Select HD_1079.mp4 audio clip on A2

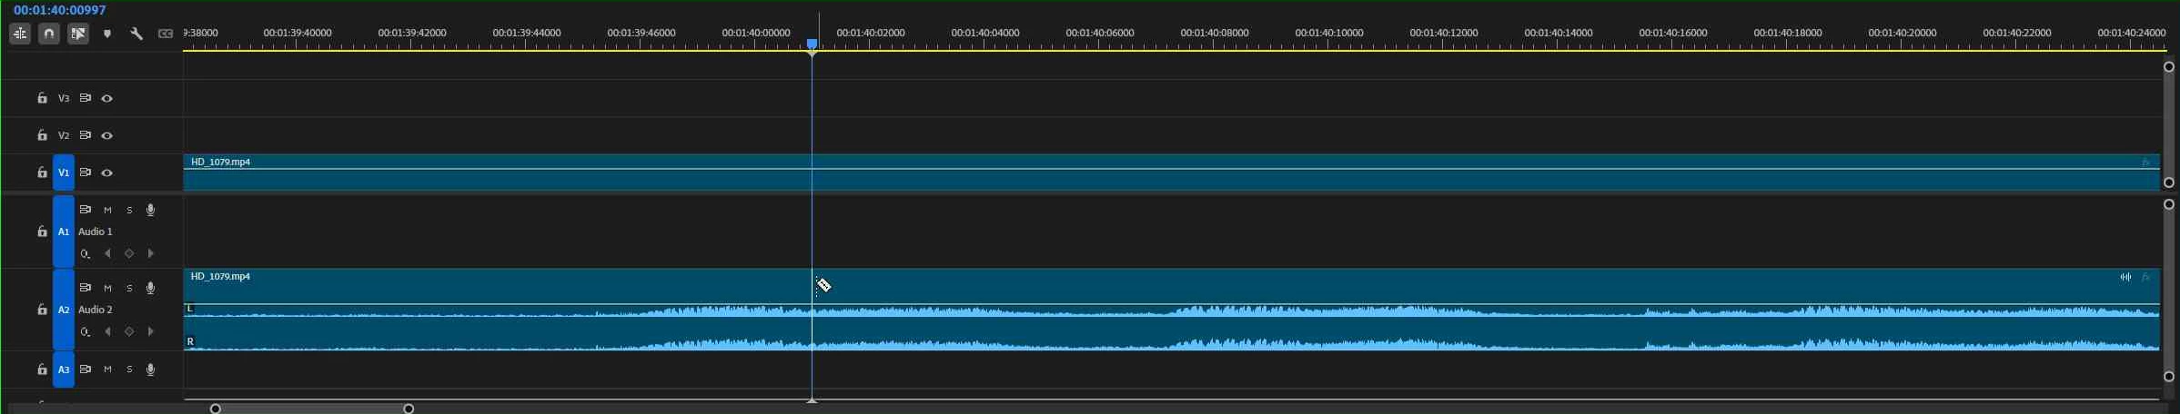(x=1172, y=310)
